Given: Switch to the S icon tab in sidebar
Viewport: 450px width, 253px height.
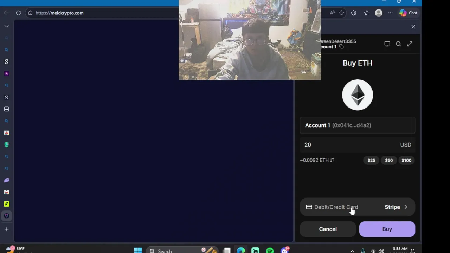Looking at the screenshot, I should (x=6, y=62).
